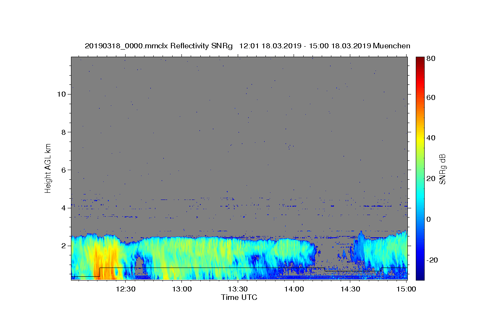Viewport: 504px width, 336px height.
Task: Click the colorbar value -20
Action: (432, 260)
